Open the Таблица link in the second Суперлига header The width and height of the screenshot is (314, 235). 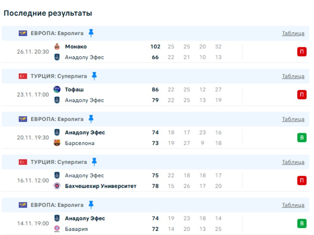[293, 162]
